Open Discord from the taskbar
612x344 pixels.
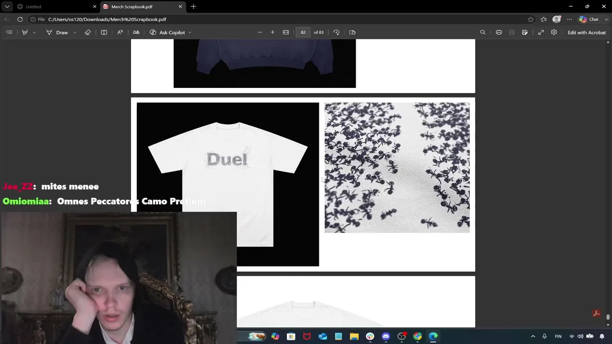386,336
